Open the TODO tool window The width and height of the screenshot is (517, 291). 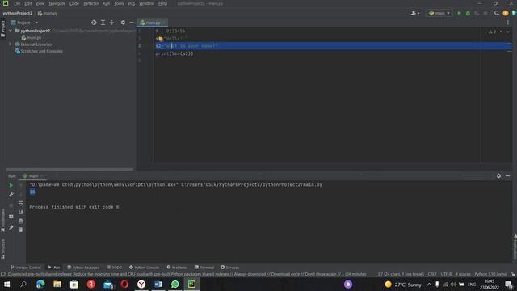(x=115, y=268)
